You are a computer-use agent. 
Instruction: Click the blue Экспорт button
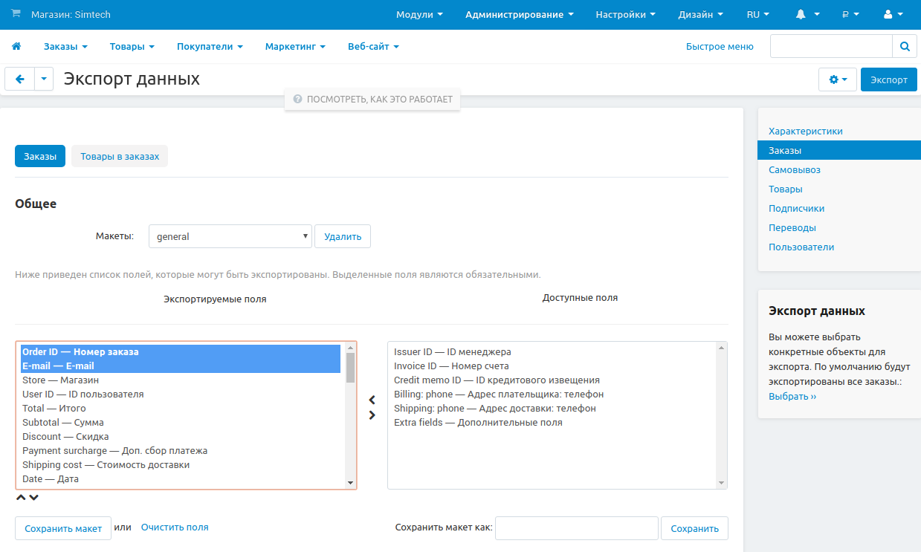pyautogui.click(x=888, y=79)
